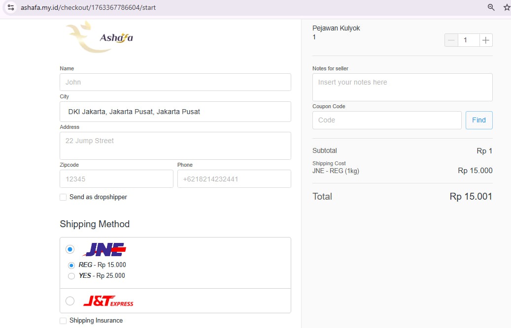The image size is (511, 328).
Task: Select the REG Rp 15.000 service option
Action: pos(71,265)
